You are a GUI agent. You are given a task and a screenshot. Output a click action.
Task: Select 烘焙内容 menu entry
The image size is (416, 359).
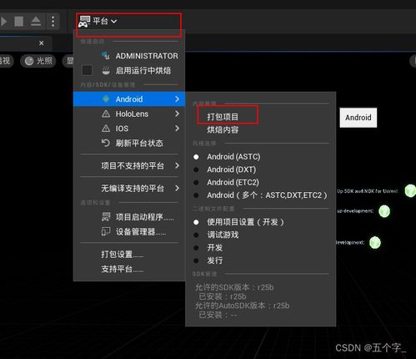pyautogui.click(x=223, y=129)
